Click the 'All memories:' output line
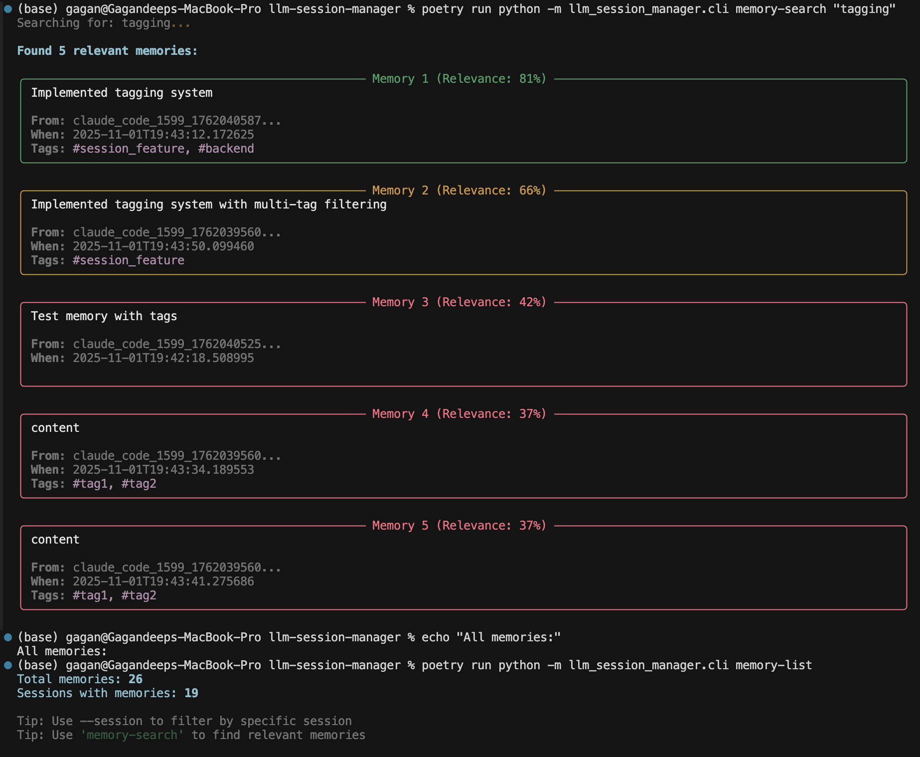920x757 pixels. click(62, 651)
